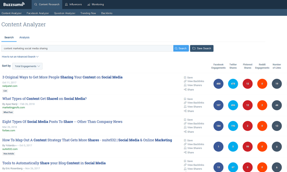View Backlinks for neilpatel.com article
This screenshot has width=287, height=172.
194,81
